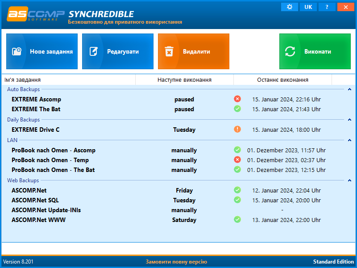Viewport: 357px width, 268px height.
Task: Close the Synchredible window
Action: 345,7
